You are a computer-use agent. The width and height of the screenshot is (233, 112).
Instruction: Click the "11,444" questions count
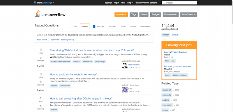tap(168, 26)
